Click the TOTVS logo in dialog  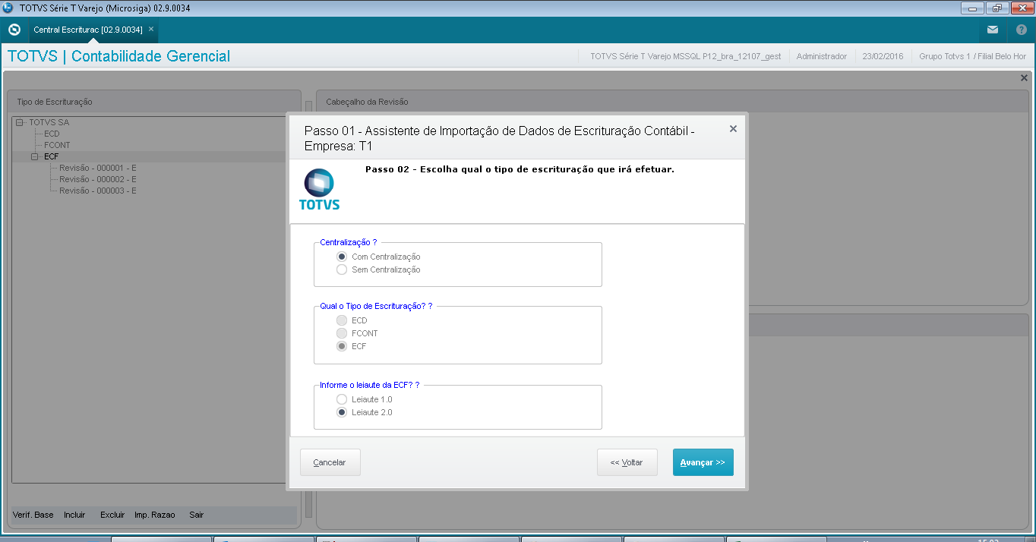pos(319,190)
